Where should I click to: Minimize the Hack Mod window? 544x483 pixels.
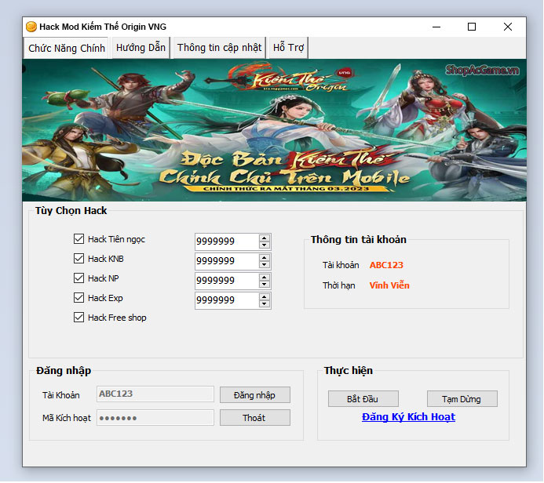coord(436,27)
